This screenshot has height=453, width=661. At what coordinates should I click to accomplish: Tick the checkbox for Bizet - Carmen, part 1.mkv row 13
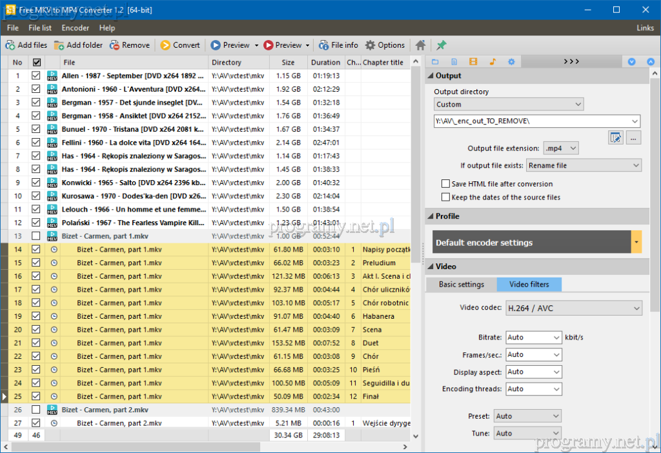tap(36, 236)
